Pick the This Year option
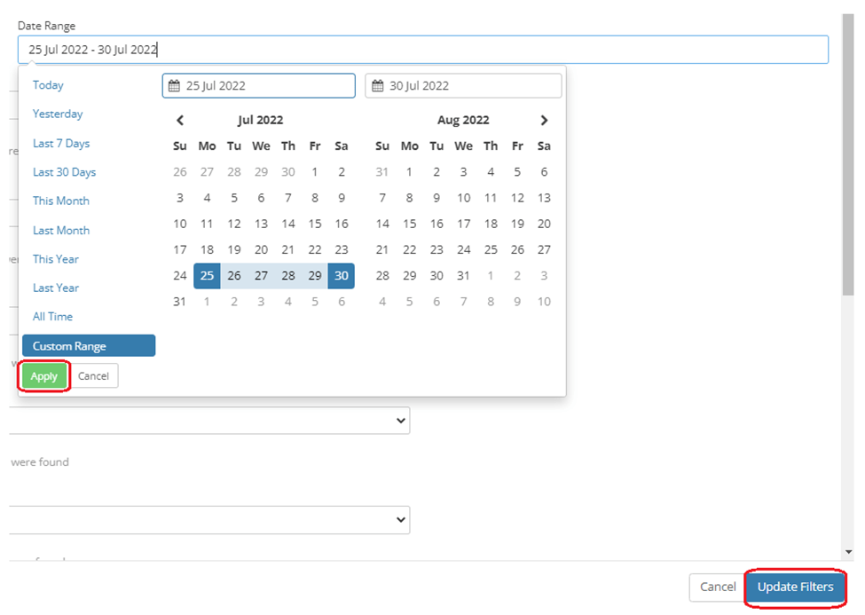Screen dimensions: 865x615 [56, 258]
